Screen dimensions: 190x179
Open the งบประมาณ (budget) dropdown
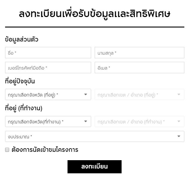90,136
